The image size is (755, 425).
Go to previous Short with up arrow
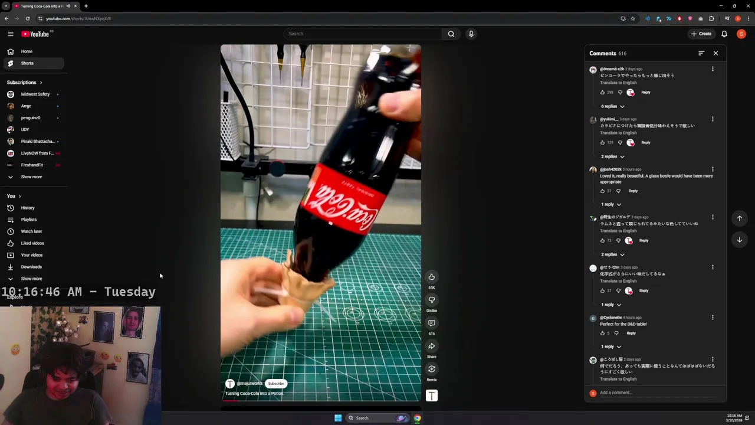tap(739, 218)
